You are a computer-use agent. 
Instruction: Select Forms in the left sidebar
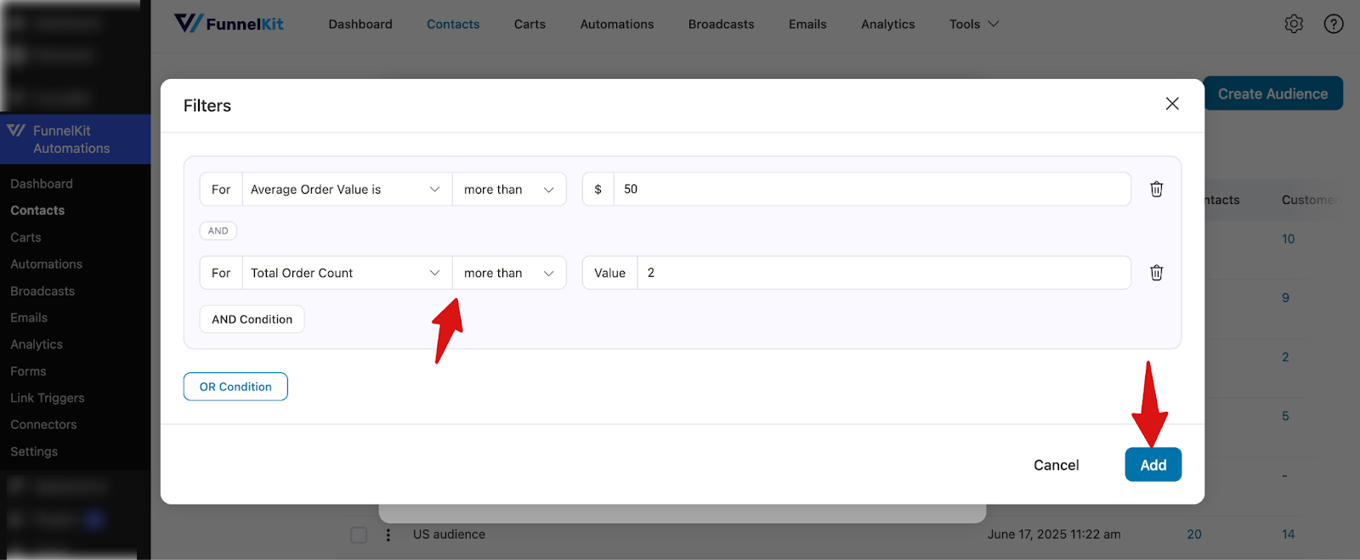[28, 371]
